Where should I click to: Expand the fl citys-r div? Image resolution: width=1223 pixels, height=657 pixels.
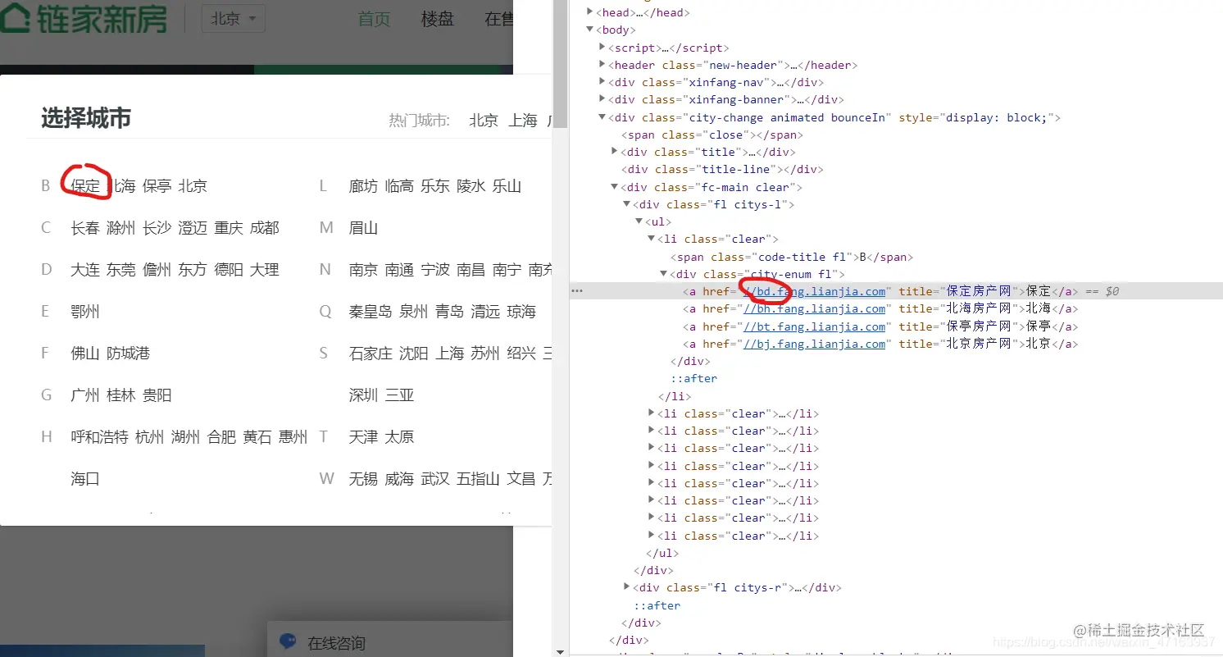click(627, 587)
